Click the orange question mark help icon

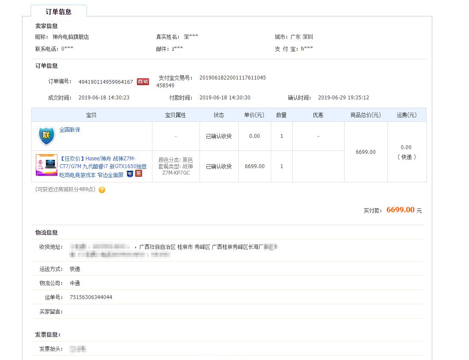pyautogui.click(x=102, y=190)
